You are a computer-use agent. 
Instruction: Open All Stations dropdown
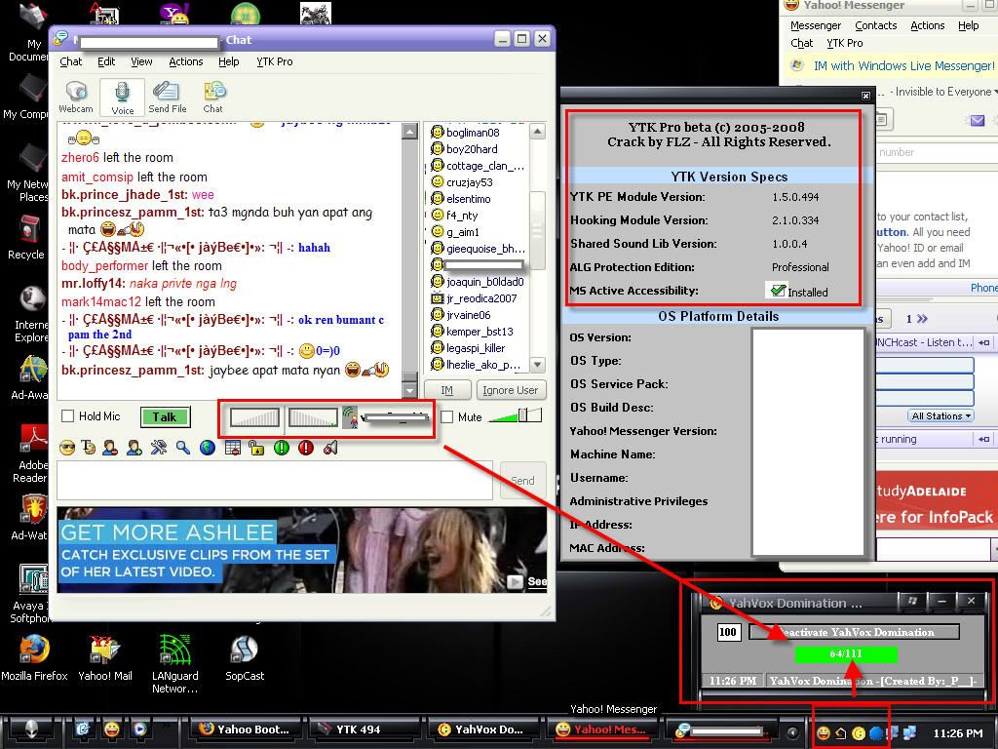(x=940, y=415)
